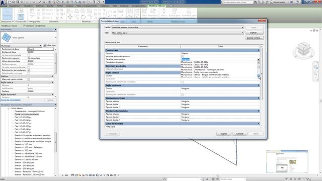Viewport: 322px width, 181px height.
Task: Open the Gestionar ribbon tab
Action: 124,6
